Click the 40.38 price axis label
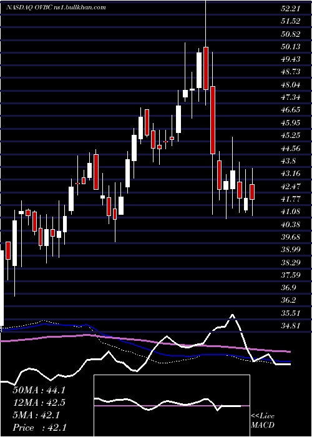 click(x=290, y=224)
